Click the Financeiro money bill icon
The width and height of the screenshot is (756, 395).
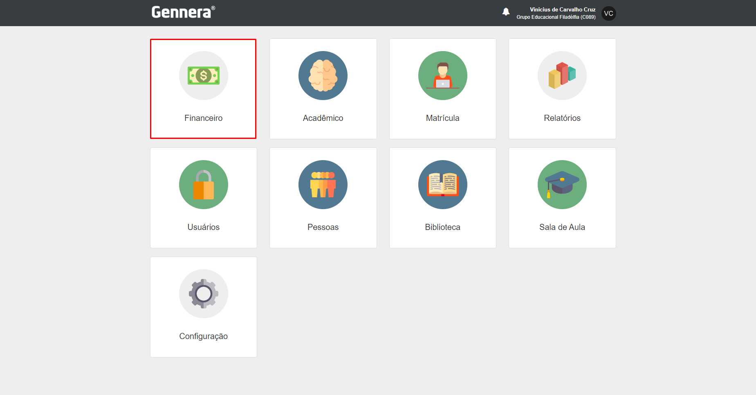(203, 76)
